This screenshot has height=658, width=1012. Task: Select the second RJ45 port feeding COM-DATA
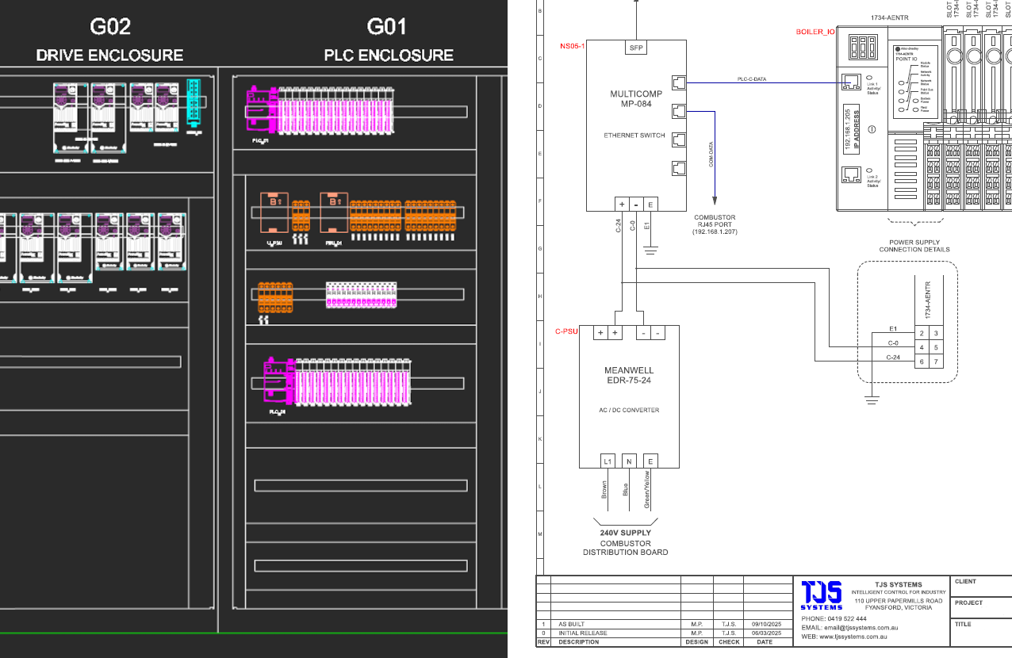[x=679, y=111]
